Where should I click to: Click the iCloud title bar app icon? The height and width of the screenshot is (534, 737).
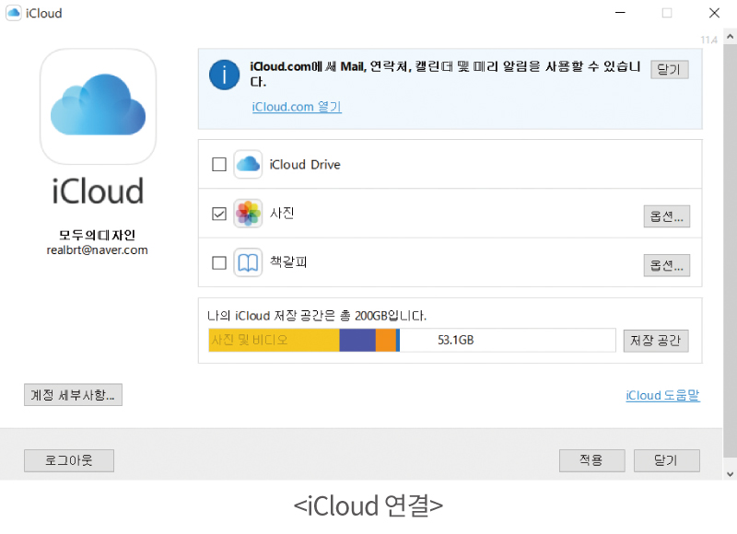[14, 13]
